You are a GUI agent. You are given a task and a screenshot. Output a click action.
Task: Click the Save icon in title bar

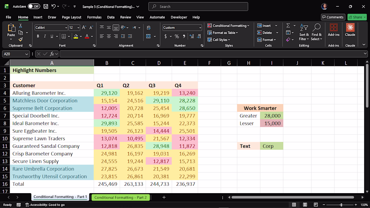pyautogui.click(x=45, y=6)
